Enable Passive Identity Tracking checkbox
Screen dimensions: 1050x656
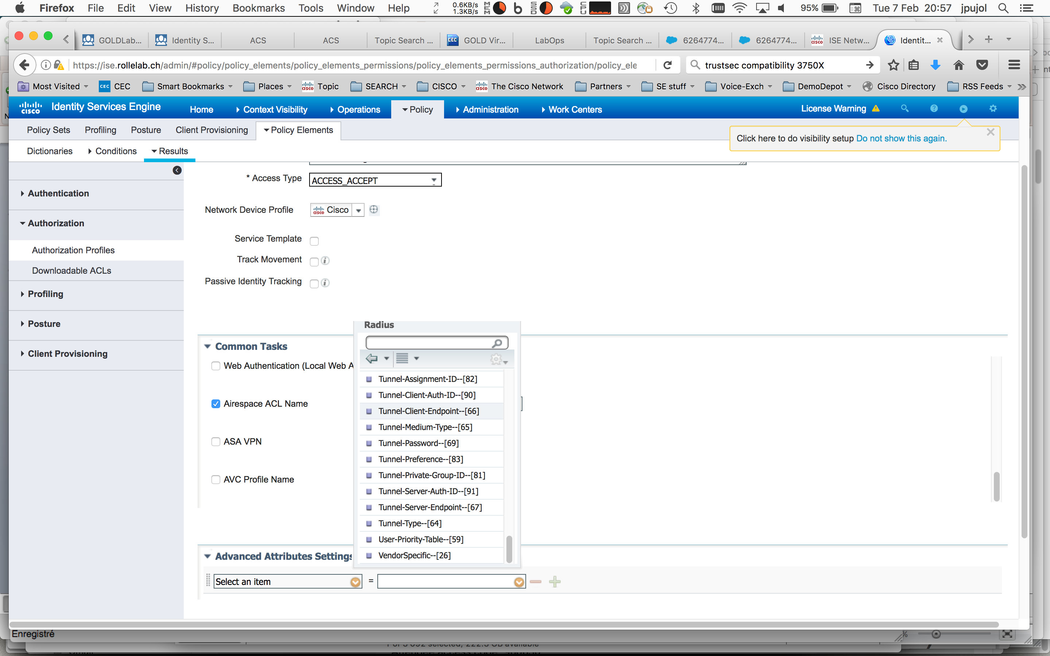tap(314, 284)
